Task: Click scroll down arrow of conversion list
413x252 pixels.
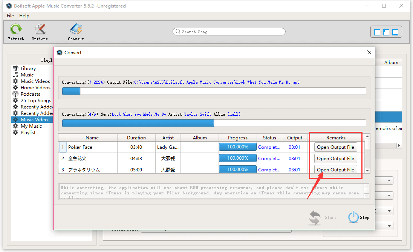Action: [x=367, y=171]
